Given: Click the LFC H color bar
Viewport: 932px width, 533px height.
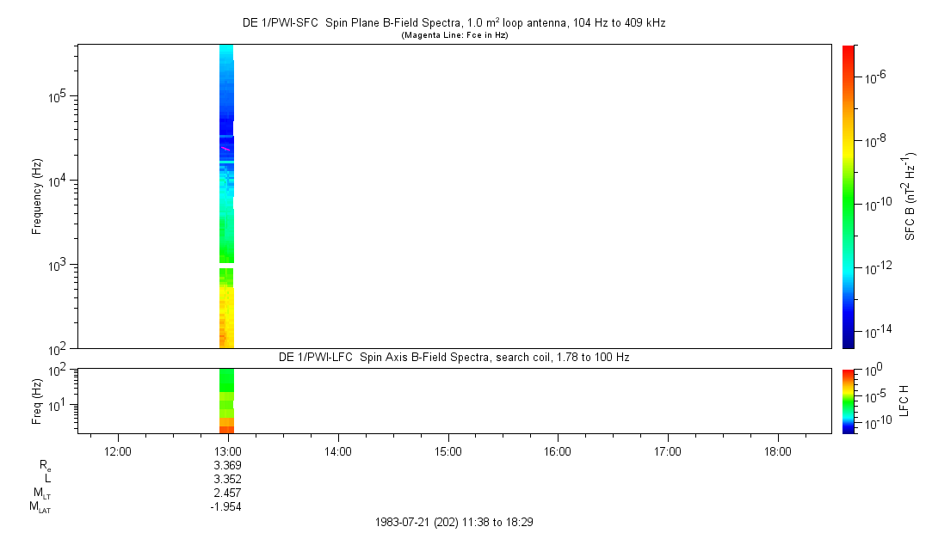Looking at the screenshot, I should coord(849,401).
